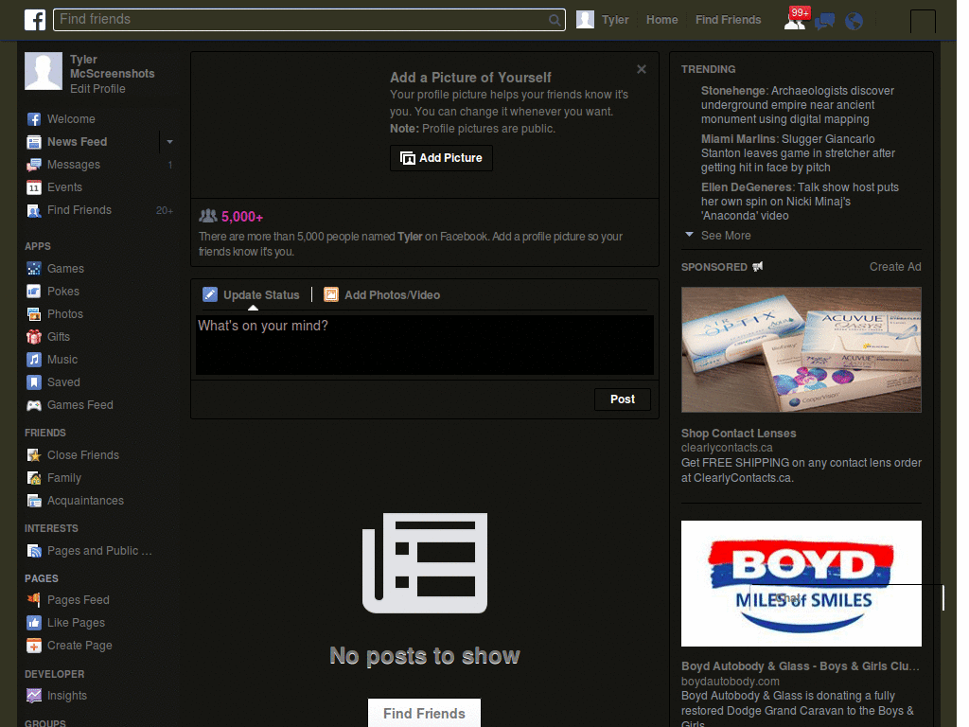The image size is (969, 727).
Task: Open News Feed in the sidebar
Action: tap(78, 142)
